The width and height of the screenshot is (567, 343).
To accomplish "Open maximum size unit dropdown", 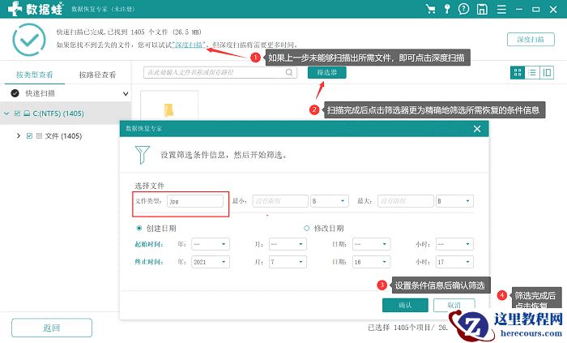I will click(x=454, y=201).
